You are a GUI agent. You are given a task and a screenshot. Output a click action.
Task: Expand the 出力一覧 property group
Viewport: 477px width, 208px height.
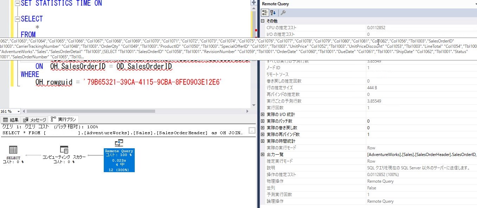click(262, 154)
